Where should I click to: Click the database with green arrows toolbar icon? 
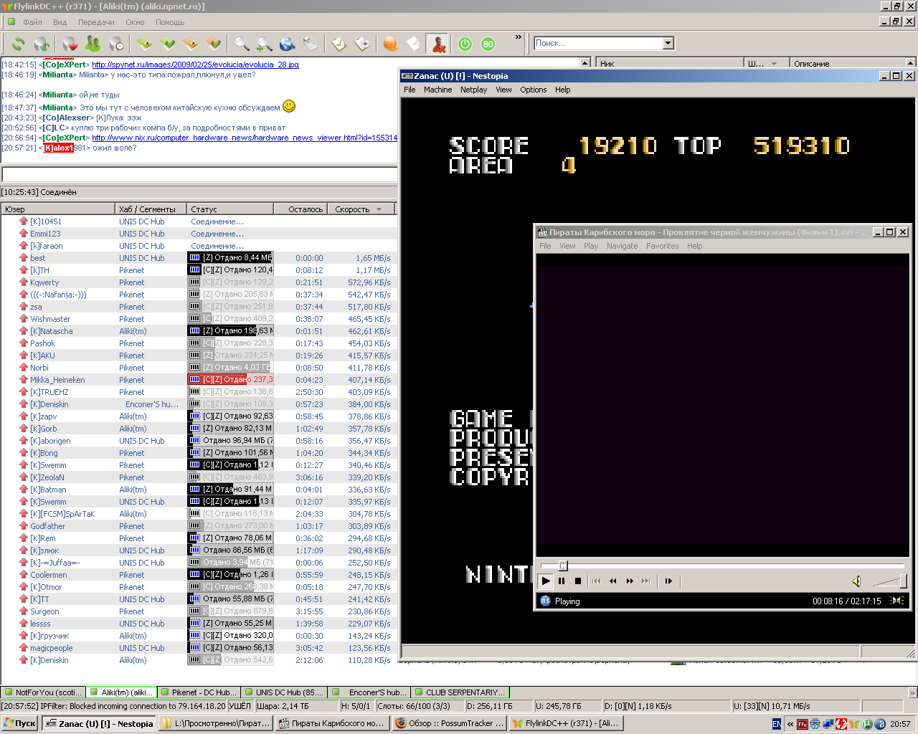pos(42,44)
